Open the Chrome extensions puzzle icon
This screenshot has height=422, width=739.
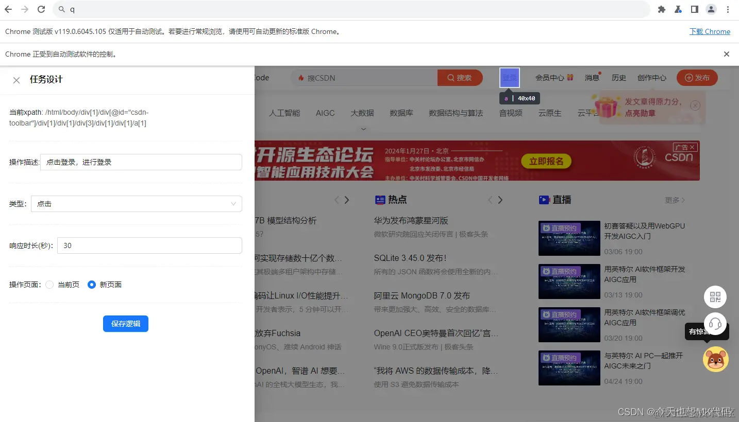661,9
